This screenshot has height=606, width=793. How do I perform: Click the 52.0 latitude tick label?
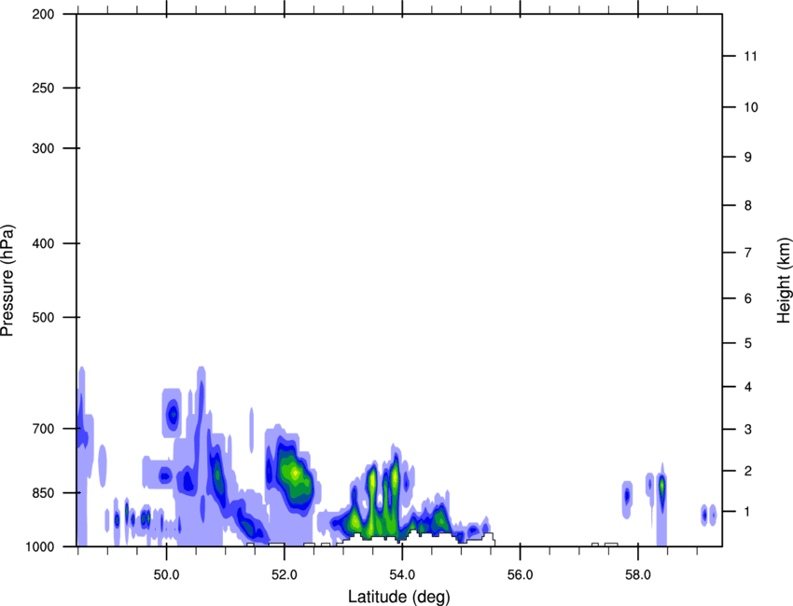(x=285, y=575)
